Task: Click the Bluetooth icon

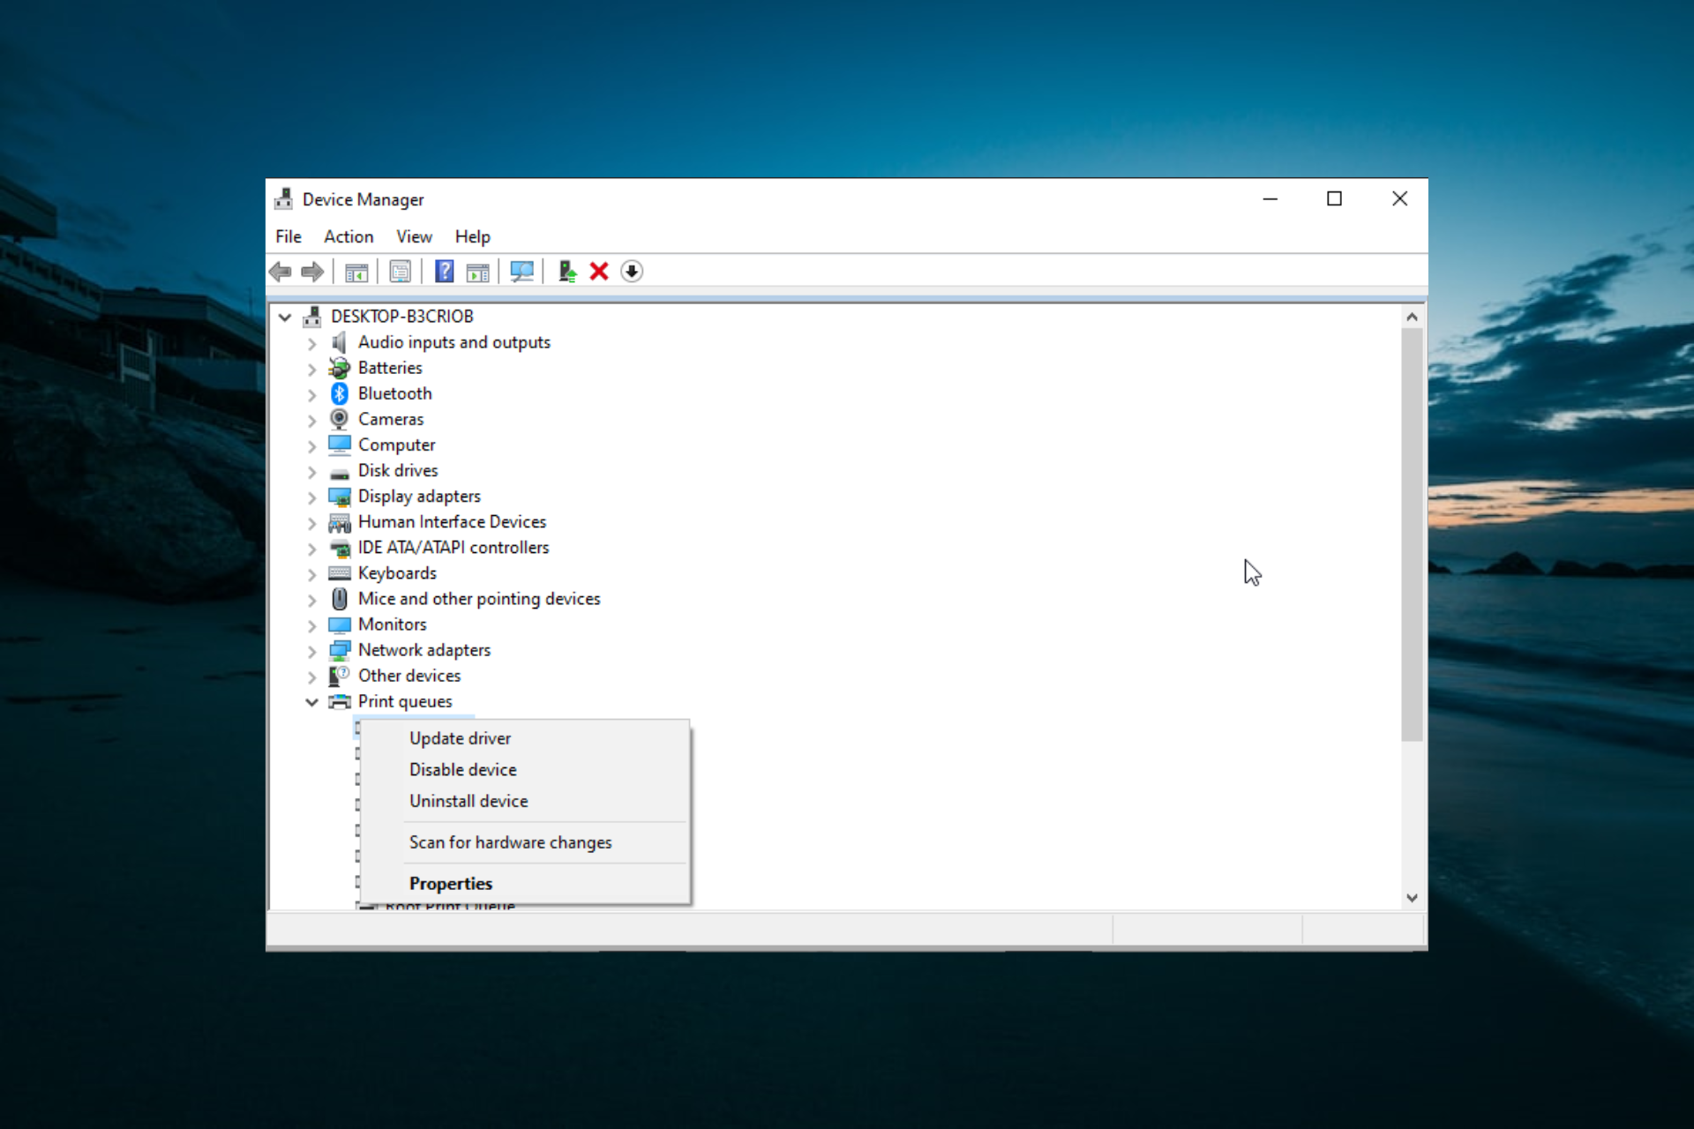Action: click(340, 393)
